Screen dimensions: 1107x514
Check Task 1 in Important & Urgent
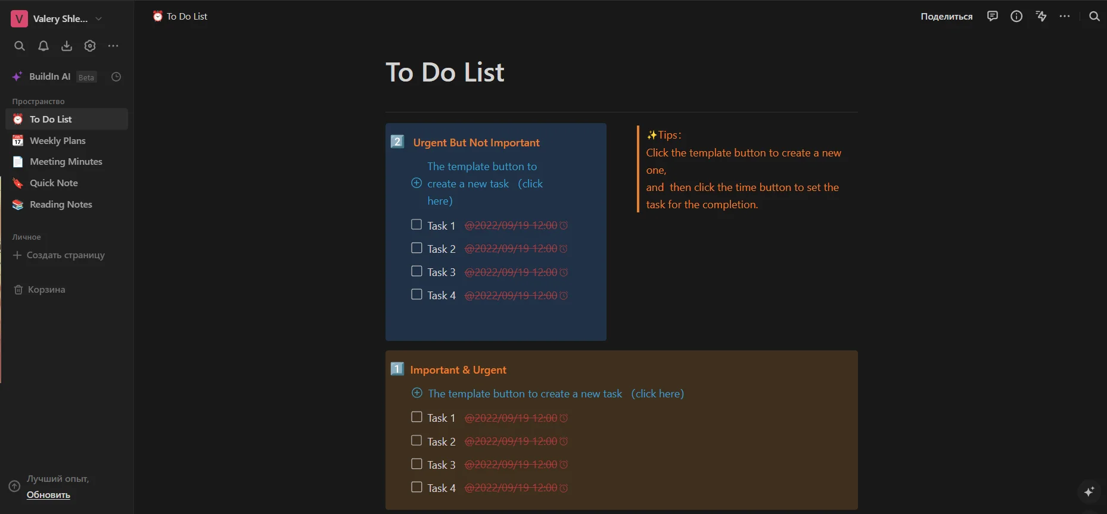click(x=416, y=417)
